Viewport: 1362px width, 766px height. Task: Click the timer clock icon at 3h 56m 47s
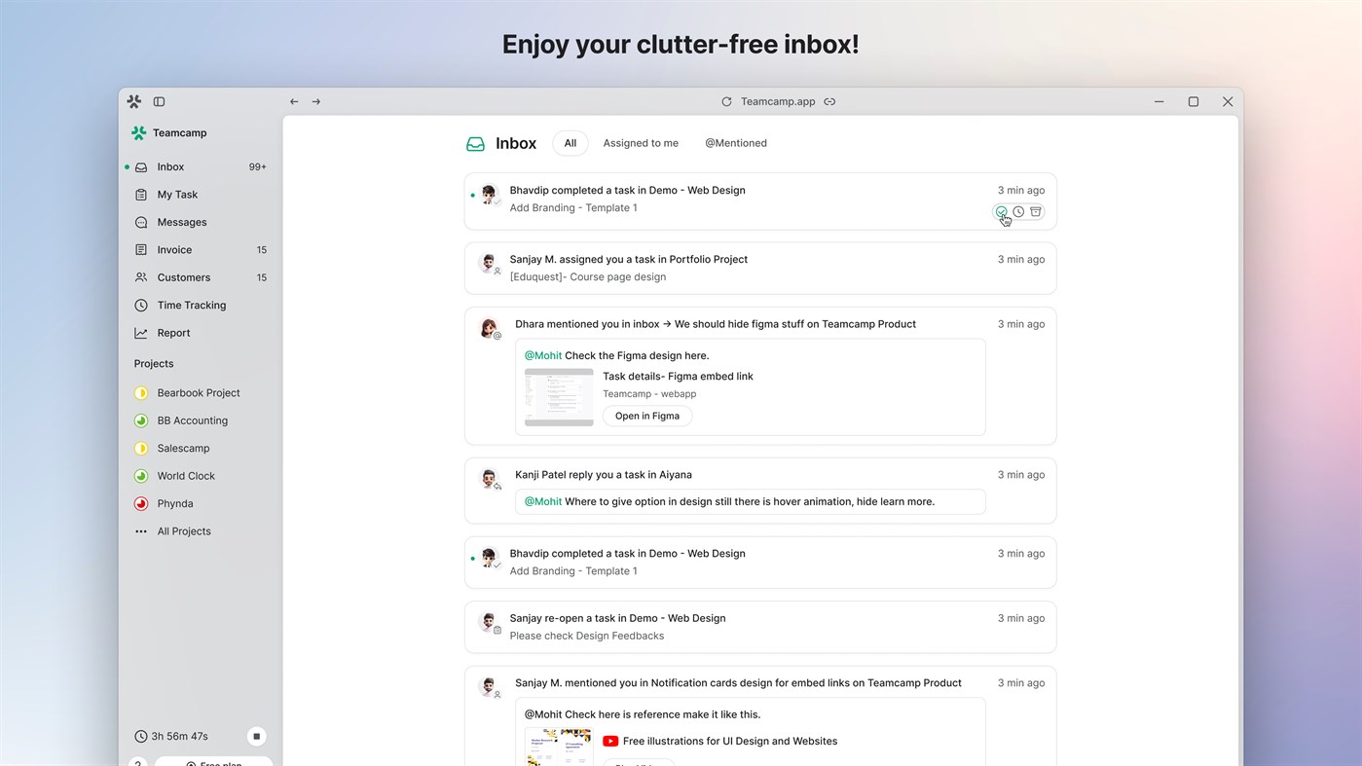click(141, 737)
